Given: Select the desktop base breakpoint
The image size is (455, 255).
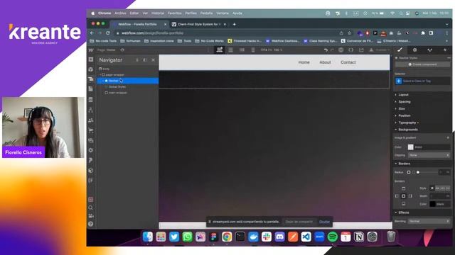Looking at the screenshot, I should tap(220, 50).
